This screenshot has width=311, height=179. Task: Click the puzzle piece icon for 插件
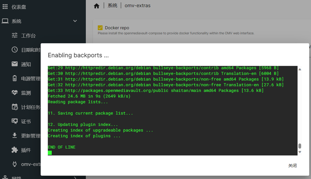tap(15, 150)
